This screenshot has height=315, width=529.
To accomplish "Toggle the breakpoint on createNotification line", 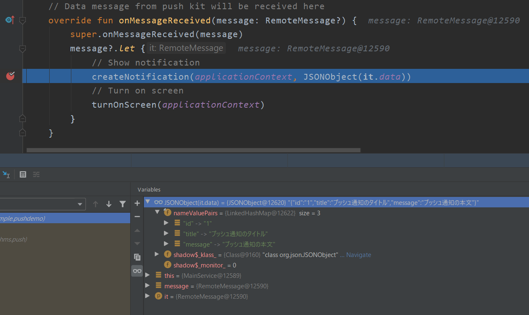I will point(10,76).
